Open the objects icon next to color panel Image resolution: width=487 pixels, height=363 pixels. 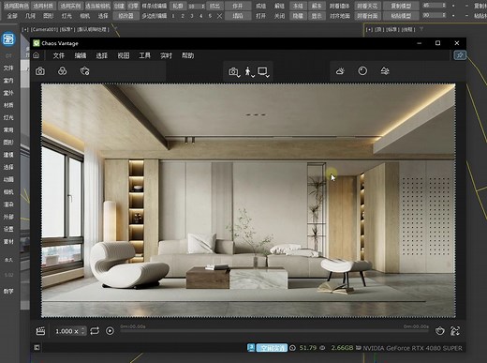point(84,71)
